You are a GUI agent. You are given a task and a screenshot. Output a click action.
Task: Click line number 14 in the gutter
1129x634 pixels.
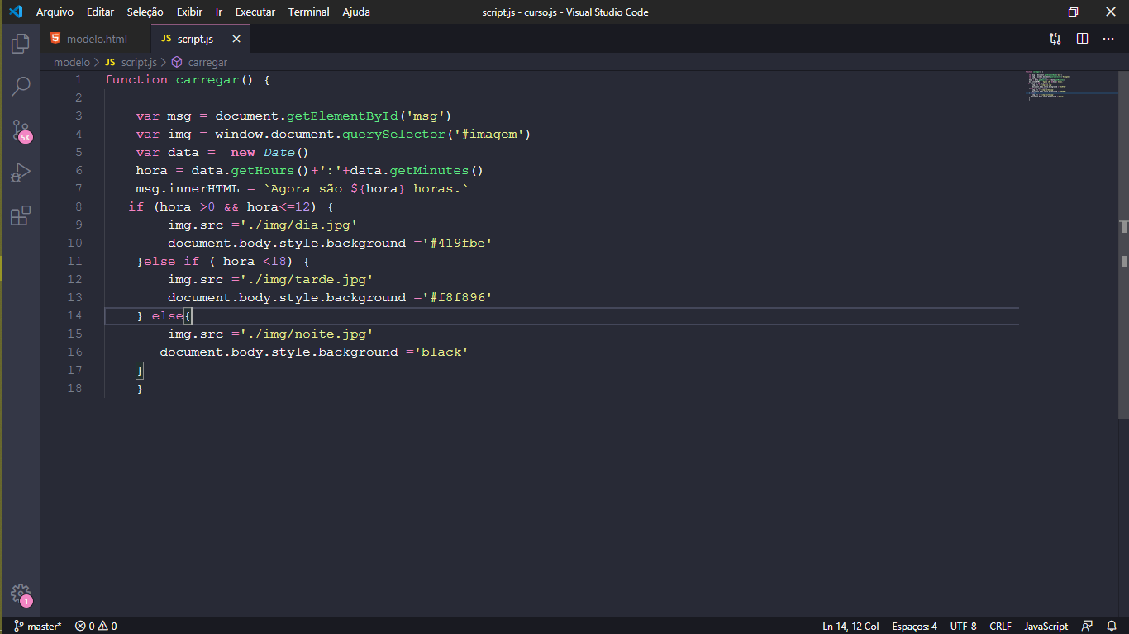click(74, 315)
